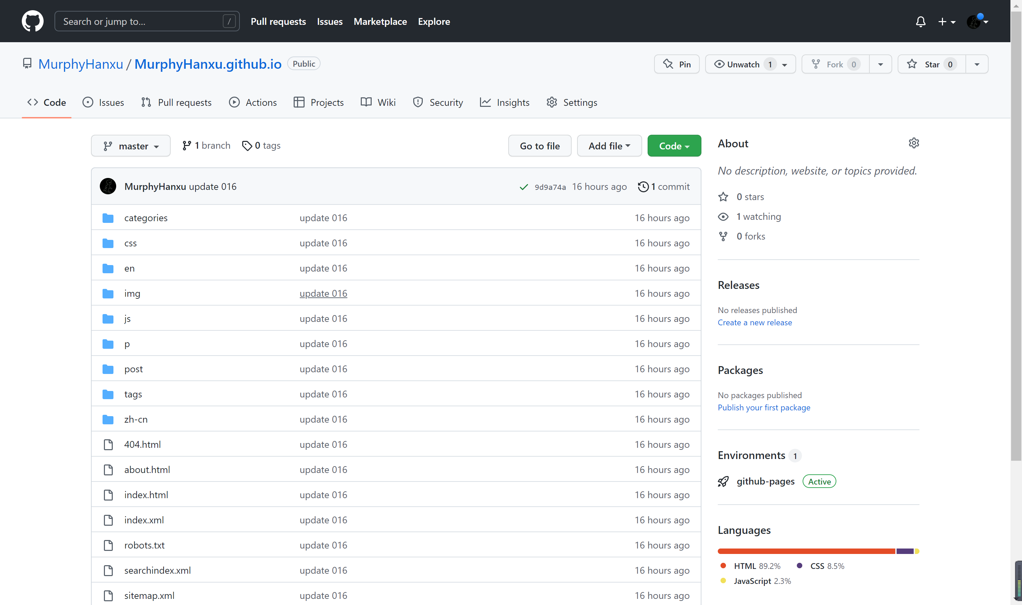Open the master branch selector
The image size is (1022, 605).
[130, 146]
